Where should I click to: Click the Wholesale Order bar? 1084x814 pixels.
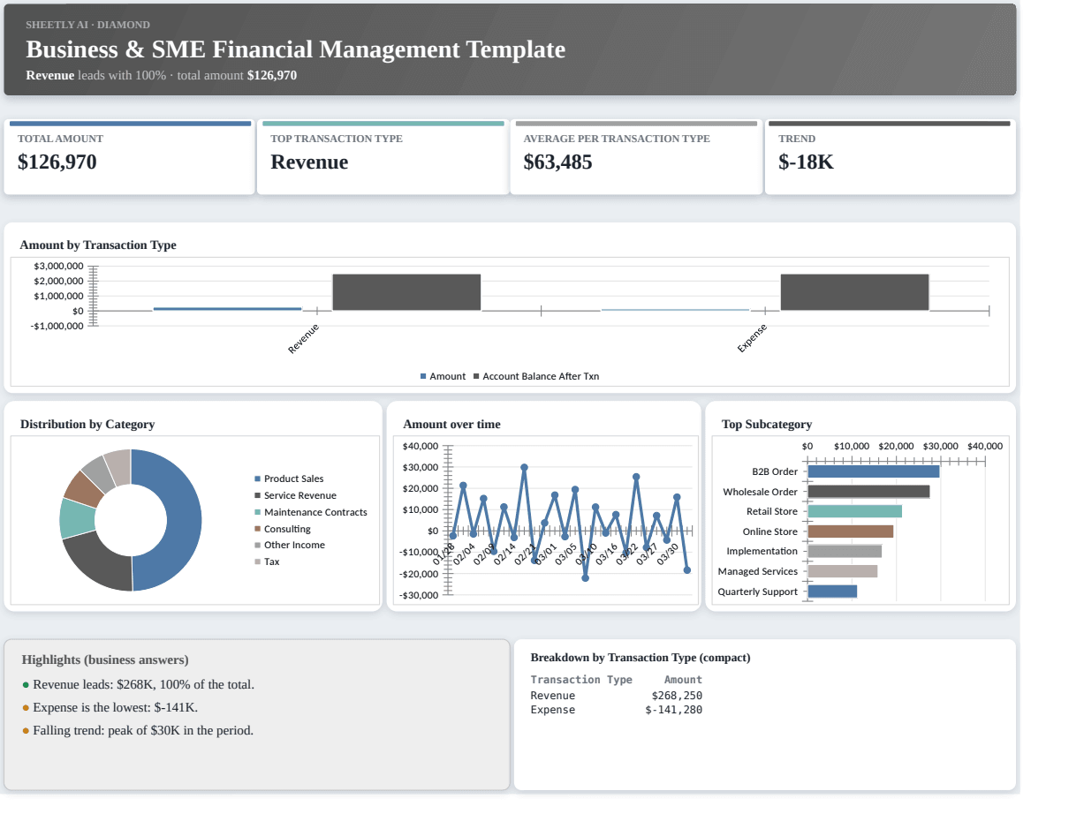tap(868, 492)
